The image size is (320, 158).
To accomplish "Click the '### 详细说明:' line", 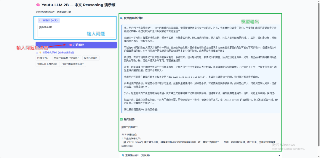I will click(x=129, y=135).
